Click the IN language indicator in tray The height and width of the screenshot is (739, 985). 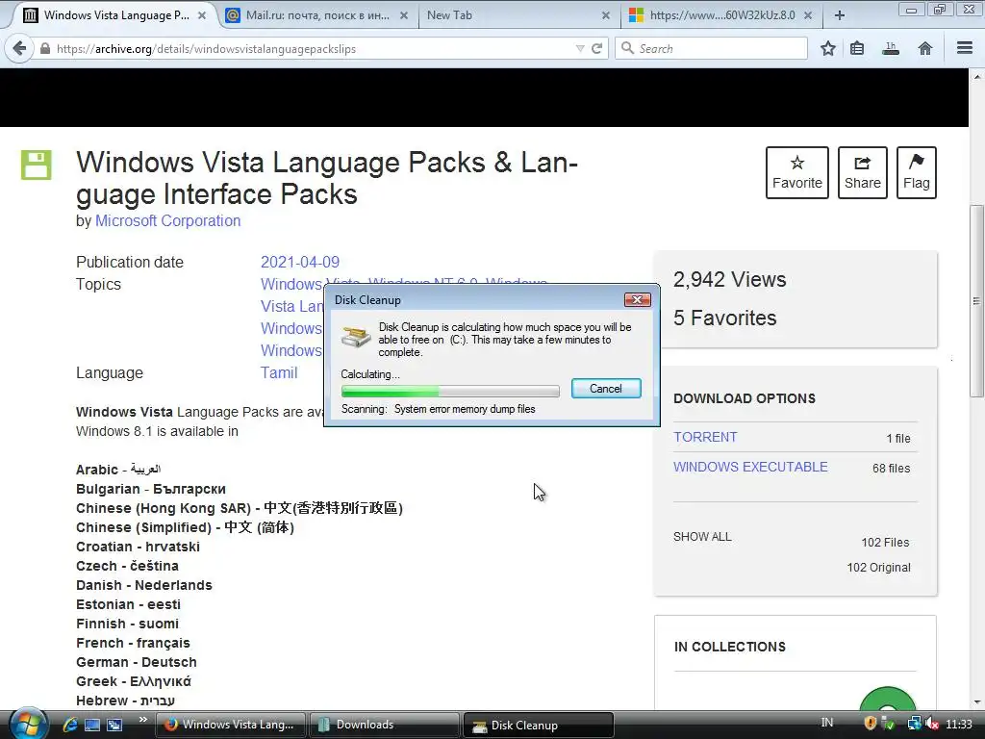pos(826,723)
